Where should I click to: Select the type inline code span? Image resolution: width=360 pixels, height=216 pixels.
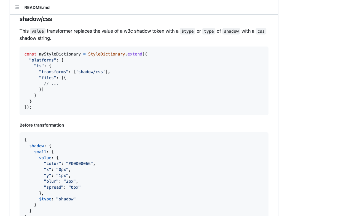[208, 31]
